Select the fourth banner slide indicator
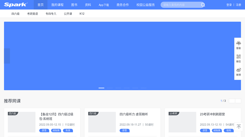 click(127, 88)
